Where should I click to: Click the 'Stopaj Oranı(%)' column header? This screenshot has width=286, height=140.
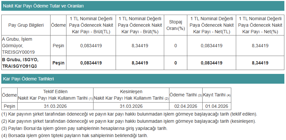[176, 25]
